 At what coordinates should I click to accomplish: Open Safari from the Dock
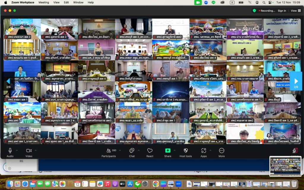pos(25,183)
